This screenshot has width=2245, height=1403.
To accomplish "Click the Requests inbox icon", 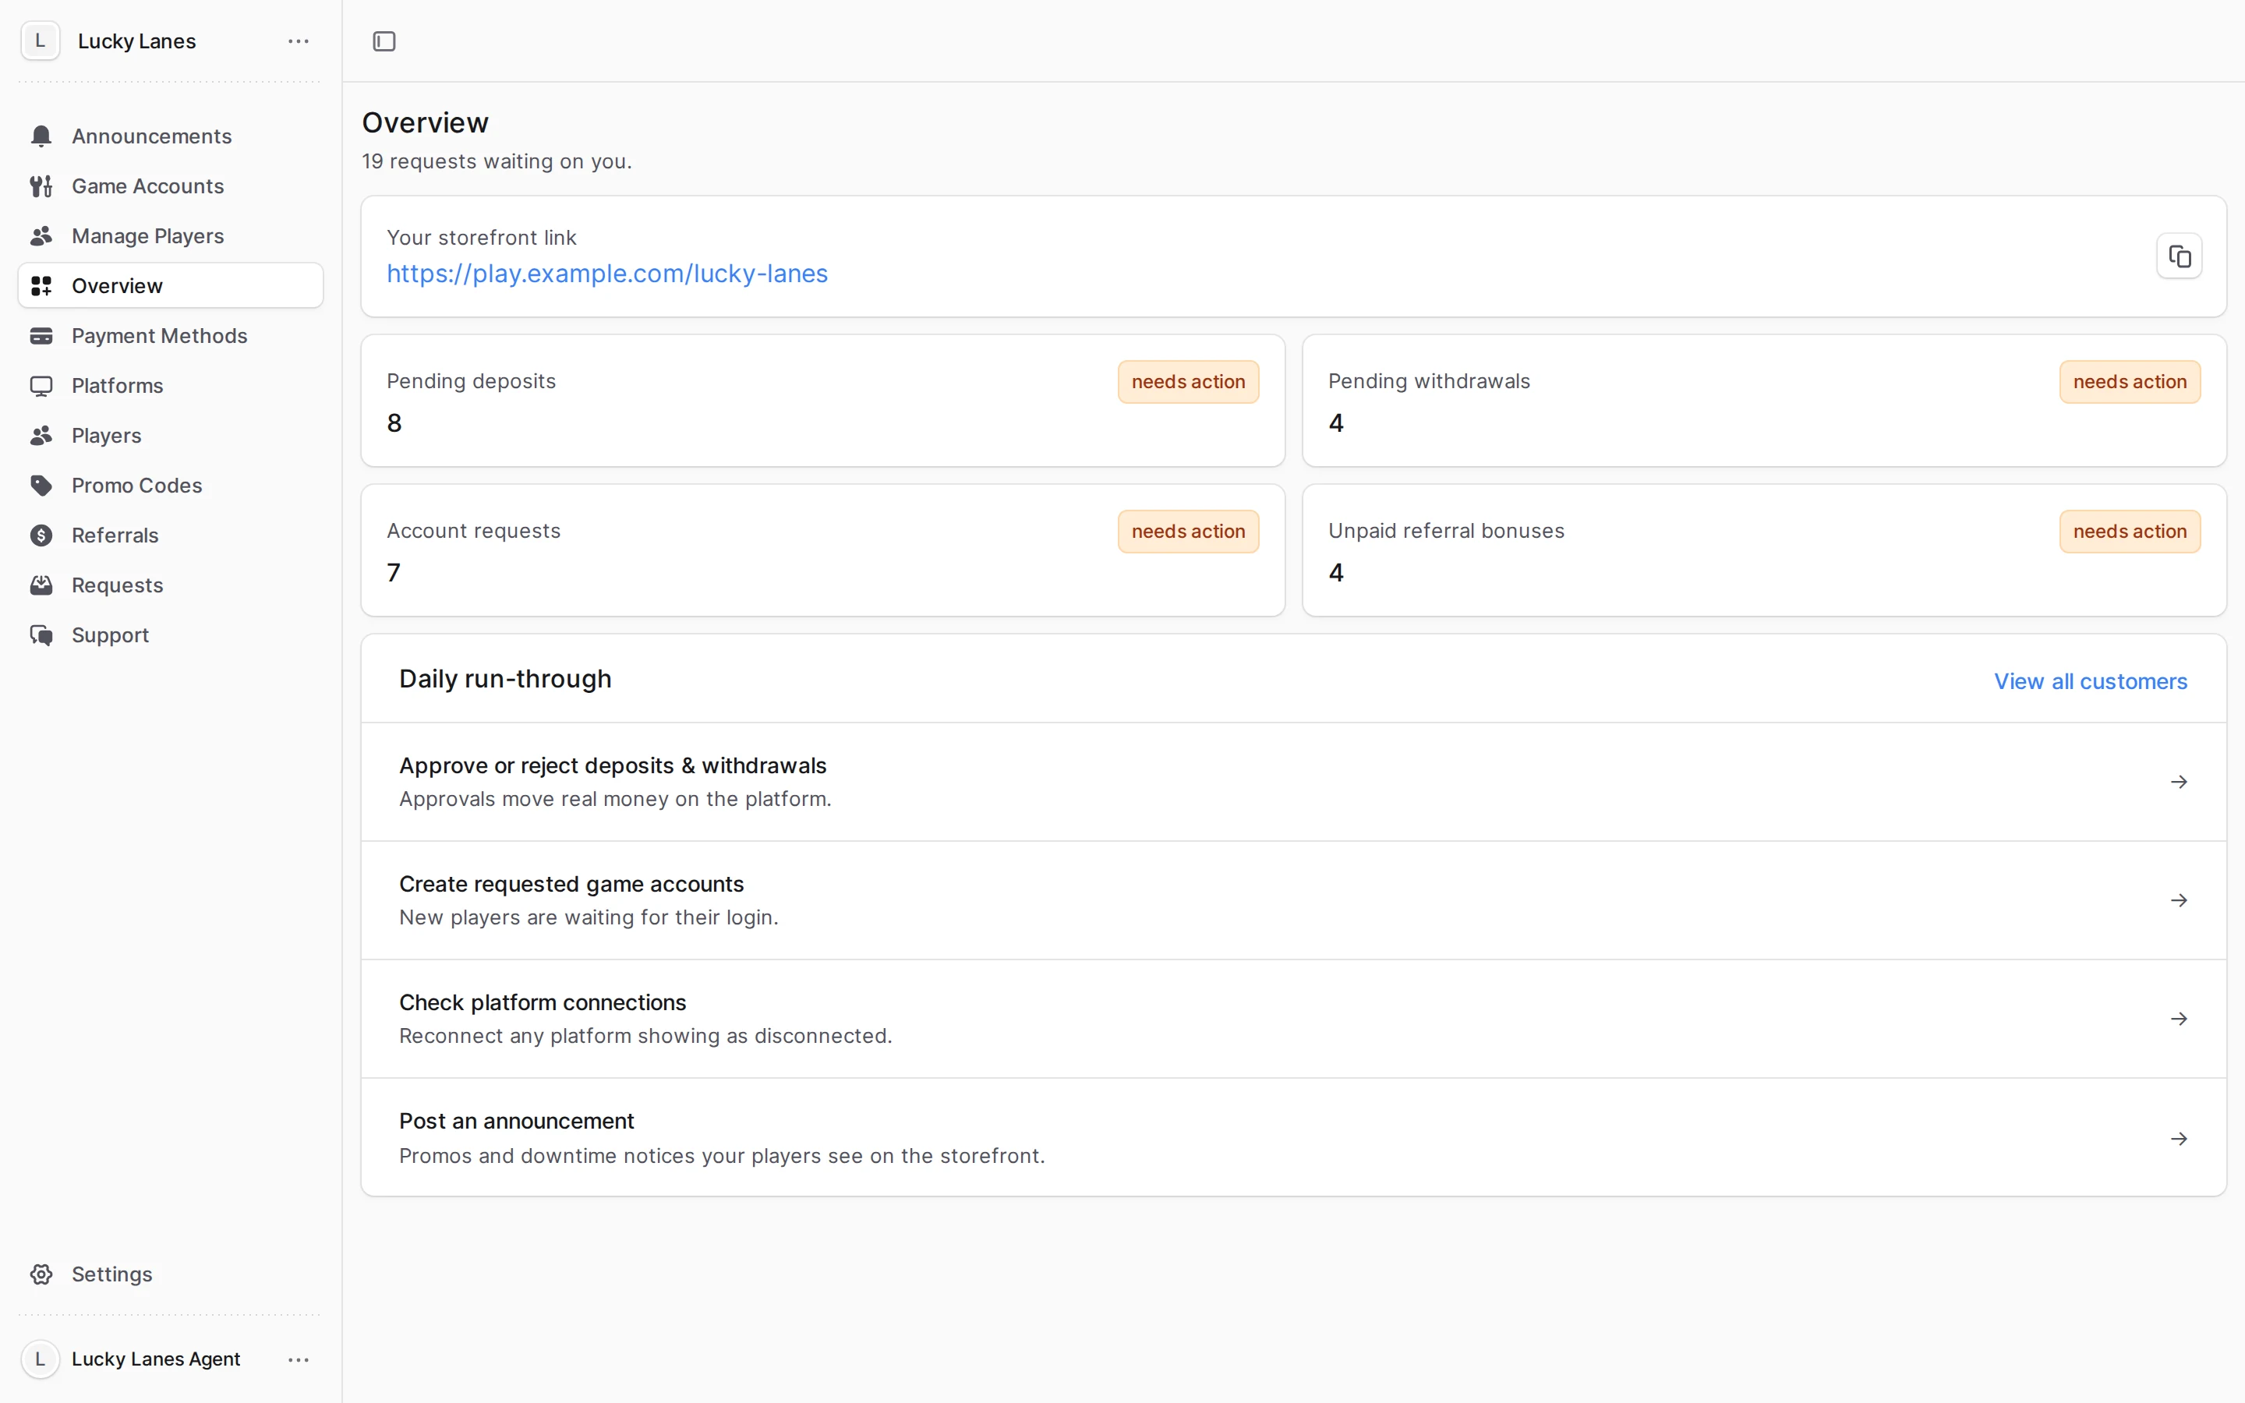I will 41,585.
